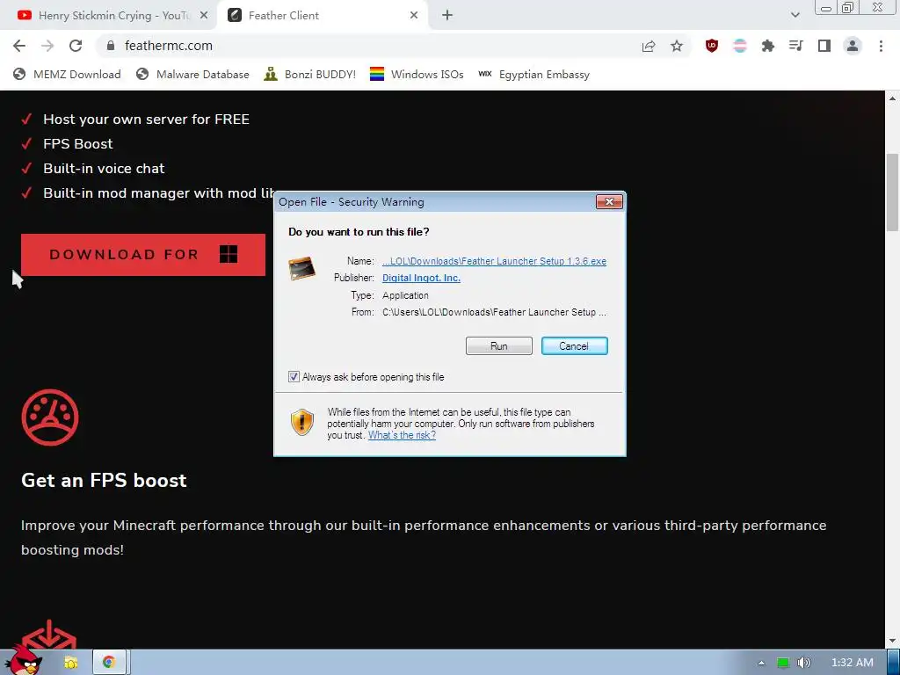This screenshot has height=675, width=900.
Task: Reload the feathermc.com page
Action: (x=76, y=46)
